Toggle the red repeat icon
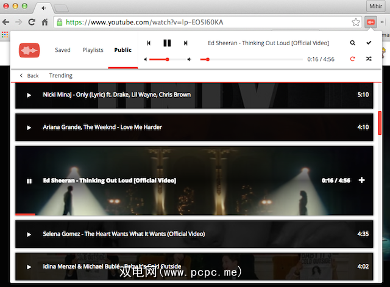 [352, 59]
